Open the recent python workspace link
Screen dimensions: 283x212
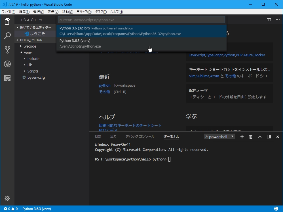coord(105,85)
